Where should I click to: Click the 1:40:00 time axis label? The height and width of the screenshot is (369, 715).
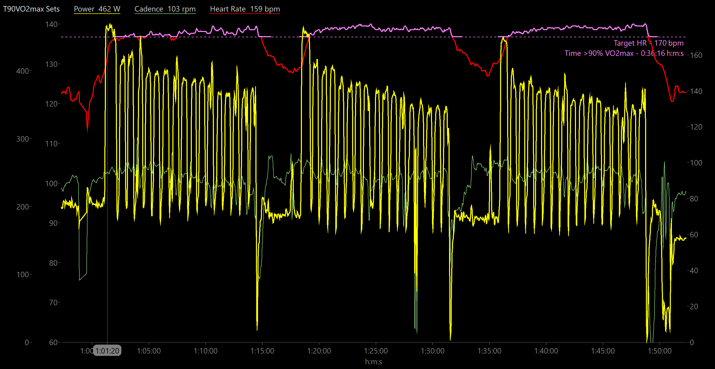pyautogui.click(x=546, y=351)
